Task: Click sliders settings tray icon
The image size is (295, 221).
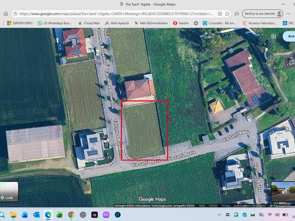Action: coord(228,215)
